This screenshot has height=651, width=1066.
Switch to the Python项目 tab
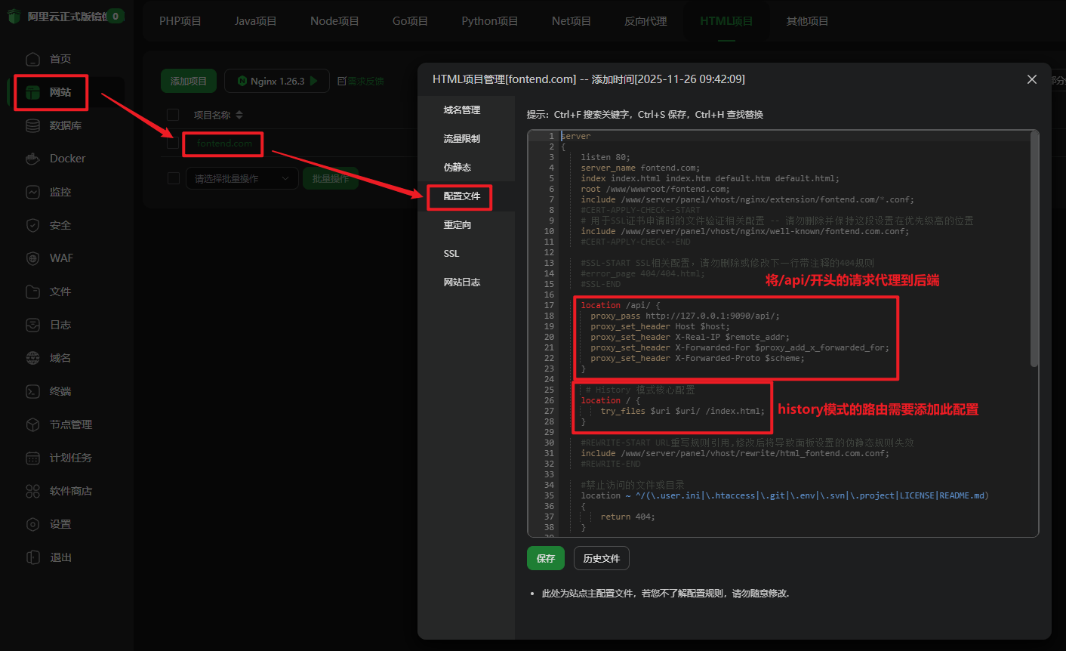(489, 21)
